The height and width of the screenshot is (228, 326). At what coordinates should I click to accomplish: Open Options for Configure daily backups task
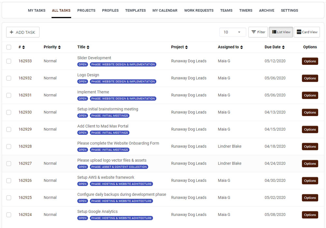310,198
